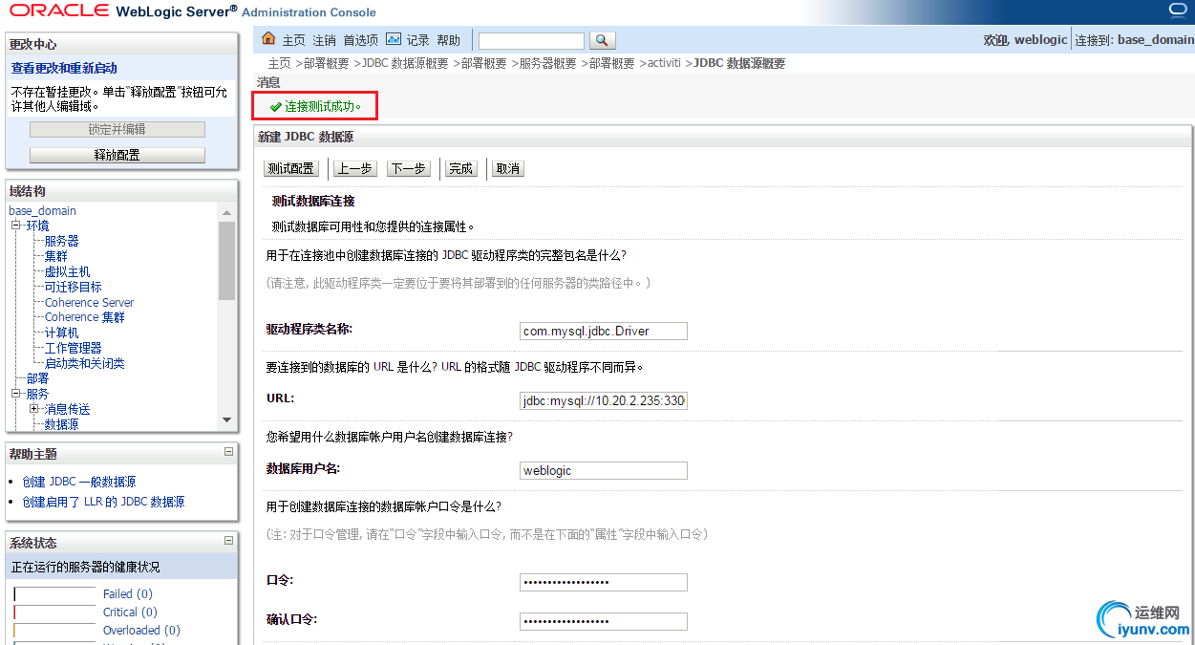Open 服务器概要 in the breadcrumb

tap(547, 63)
